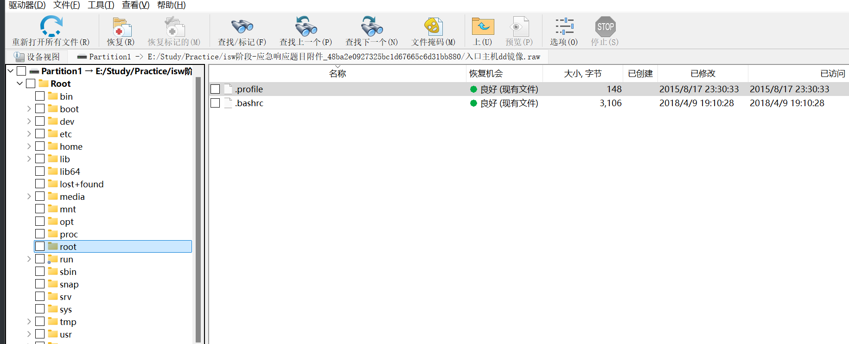Check the .bashrc file checkbox
Viewport: 849px width, 344px height.
pos(215,103)
